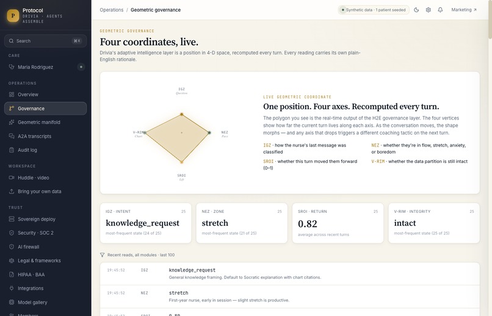This screenshot has height=316, width=492.
Task: Click the Legal scales icon
Action: point(12,260)
